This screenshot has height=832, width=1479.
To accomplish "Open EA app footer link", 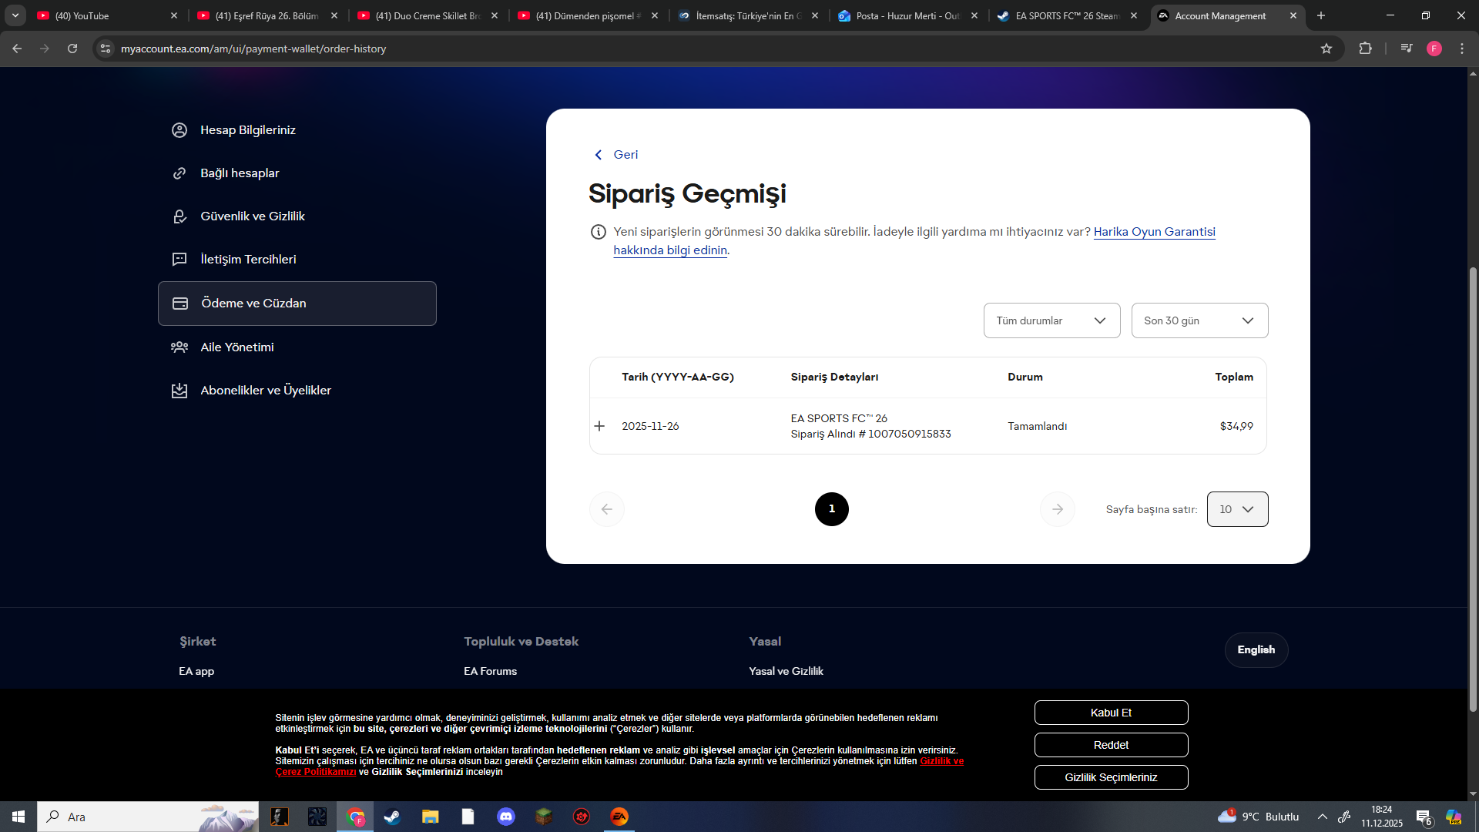I will click(x=196, y=671).
